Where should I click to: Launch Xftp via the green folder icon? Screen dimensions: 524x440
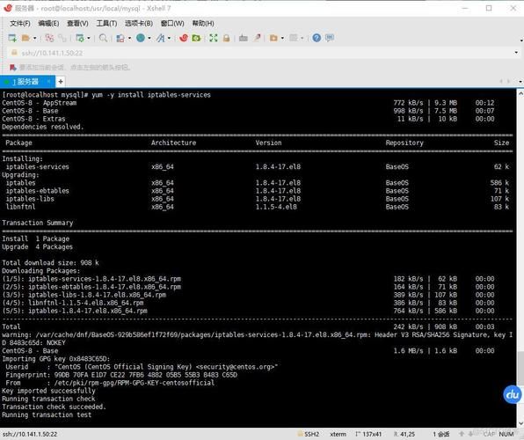pos(196,38)
